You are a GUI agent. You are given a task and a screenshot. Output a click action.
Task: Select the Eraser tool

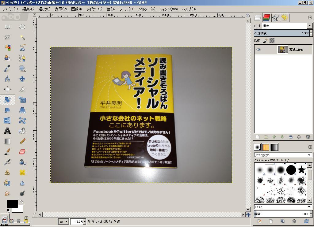[x=22, y=152]
